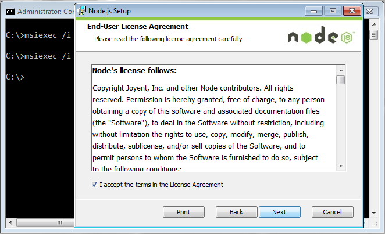Click the Command Prompt window icon
The width and height of the screenshot is (385, 234).
(10, 11)
